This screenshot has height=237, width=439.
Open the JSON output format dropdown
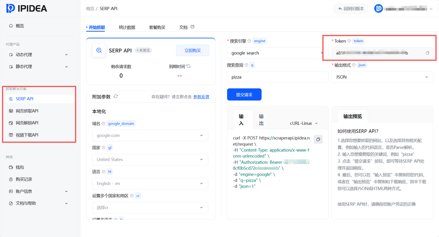382,77
